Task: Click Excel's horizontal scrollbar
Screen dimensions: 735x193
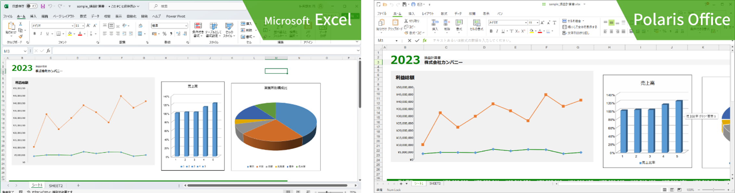Action: tap(267, 186)
